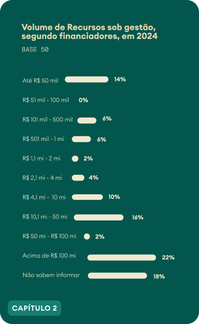The height and width of the screenshot is (324, 199).
Task: Click the R$ 50 mi - R$ 100 mi dot
Action: pyautogui.click(x=87, y=236)
